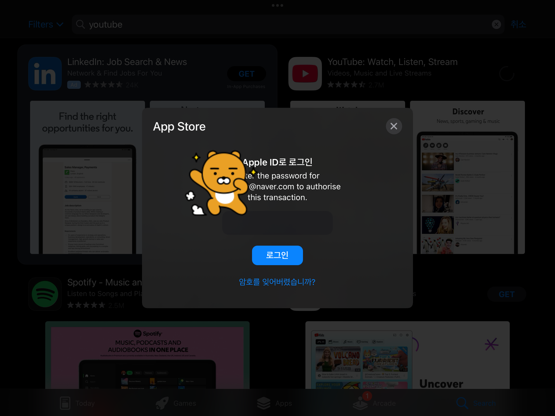
Task: Tap the blue 로그인 button
Action: (x=277, y=255)
